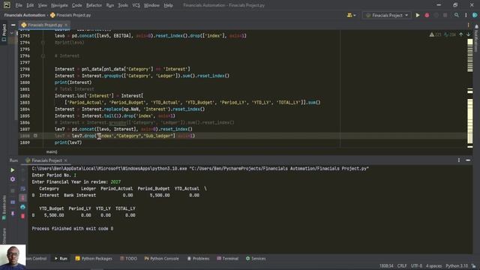480x270 pixels.
Task: Close Finacials Project.py editor tab
Action: (x=66, y=25)
